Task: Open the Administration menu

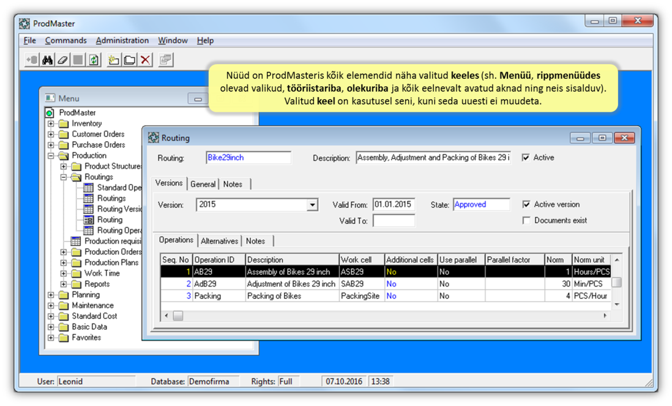Action: pyautogui.click(x=122, y=40)
